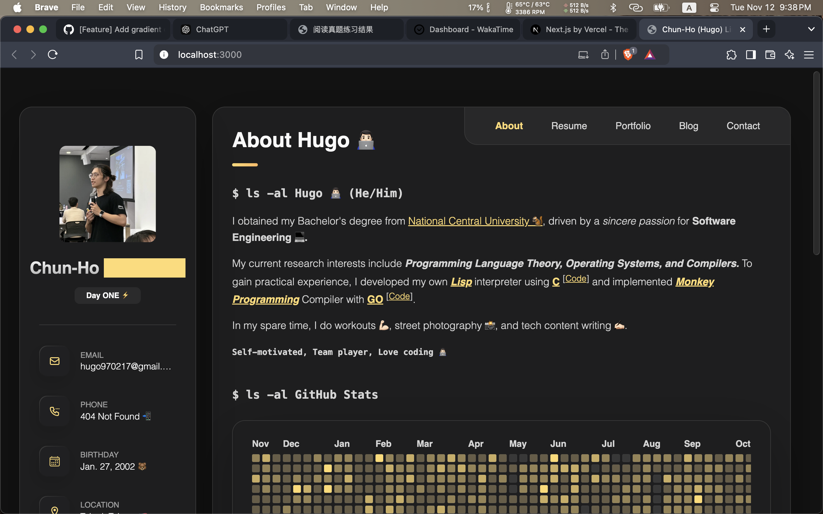Click the Day ONE badge button

tap(108, 295)
